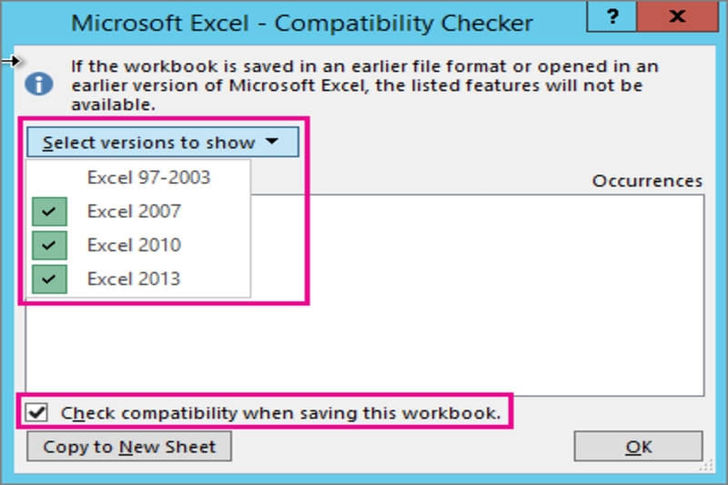
Task: Untick the Check compatibility when saving checkbox
Action: (x=37, y=412)
